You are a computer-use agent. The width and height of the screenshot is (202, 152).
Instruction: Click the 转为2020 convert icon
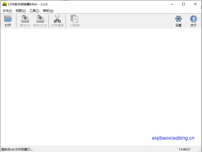click(x=40, y=19)
